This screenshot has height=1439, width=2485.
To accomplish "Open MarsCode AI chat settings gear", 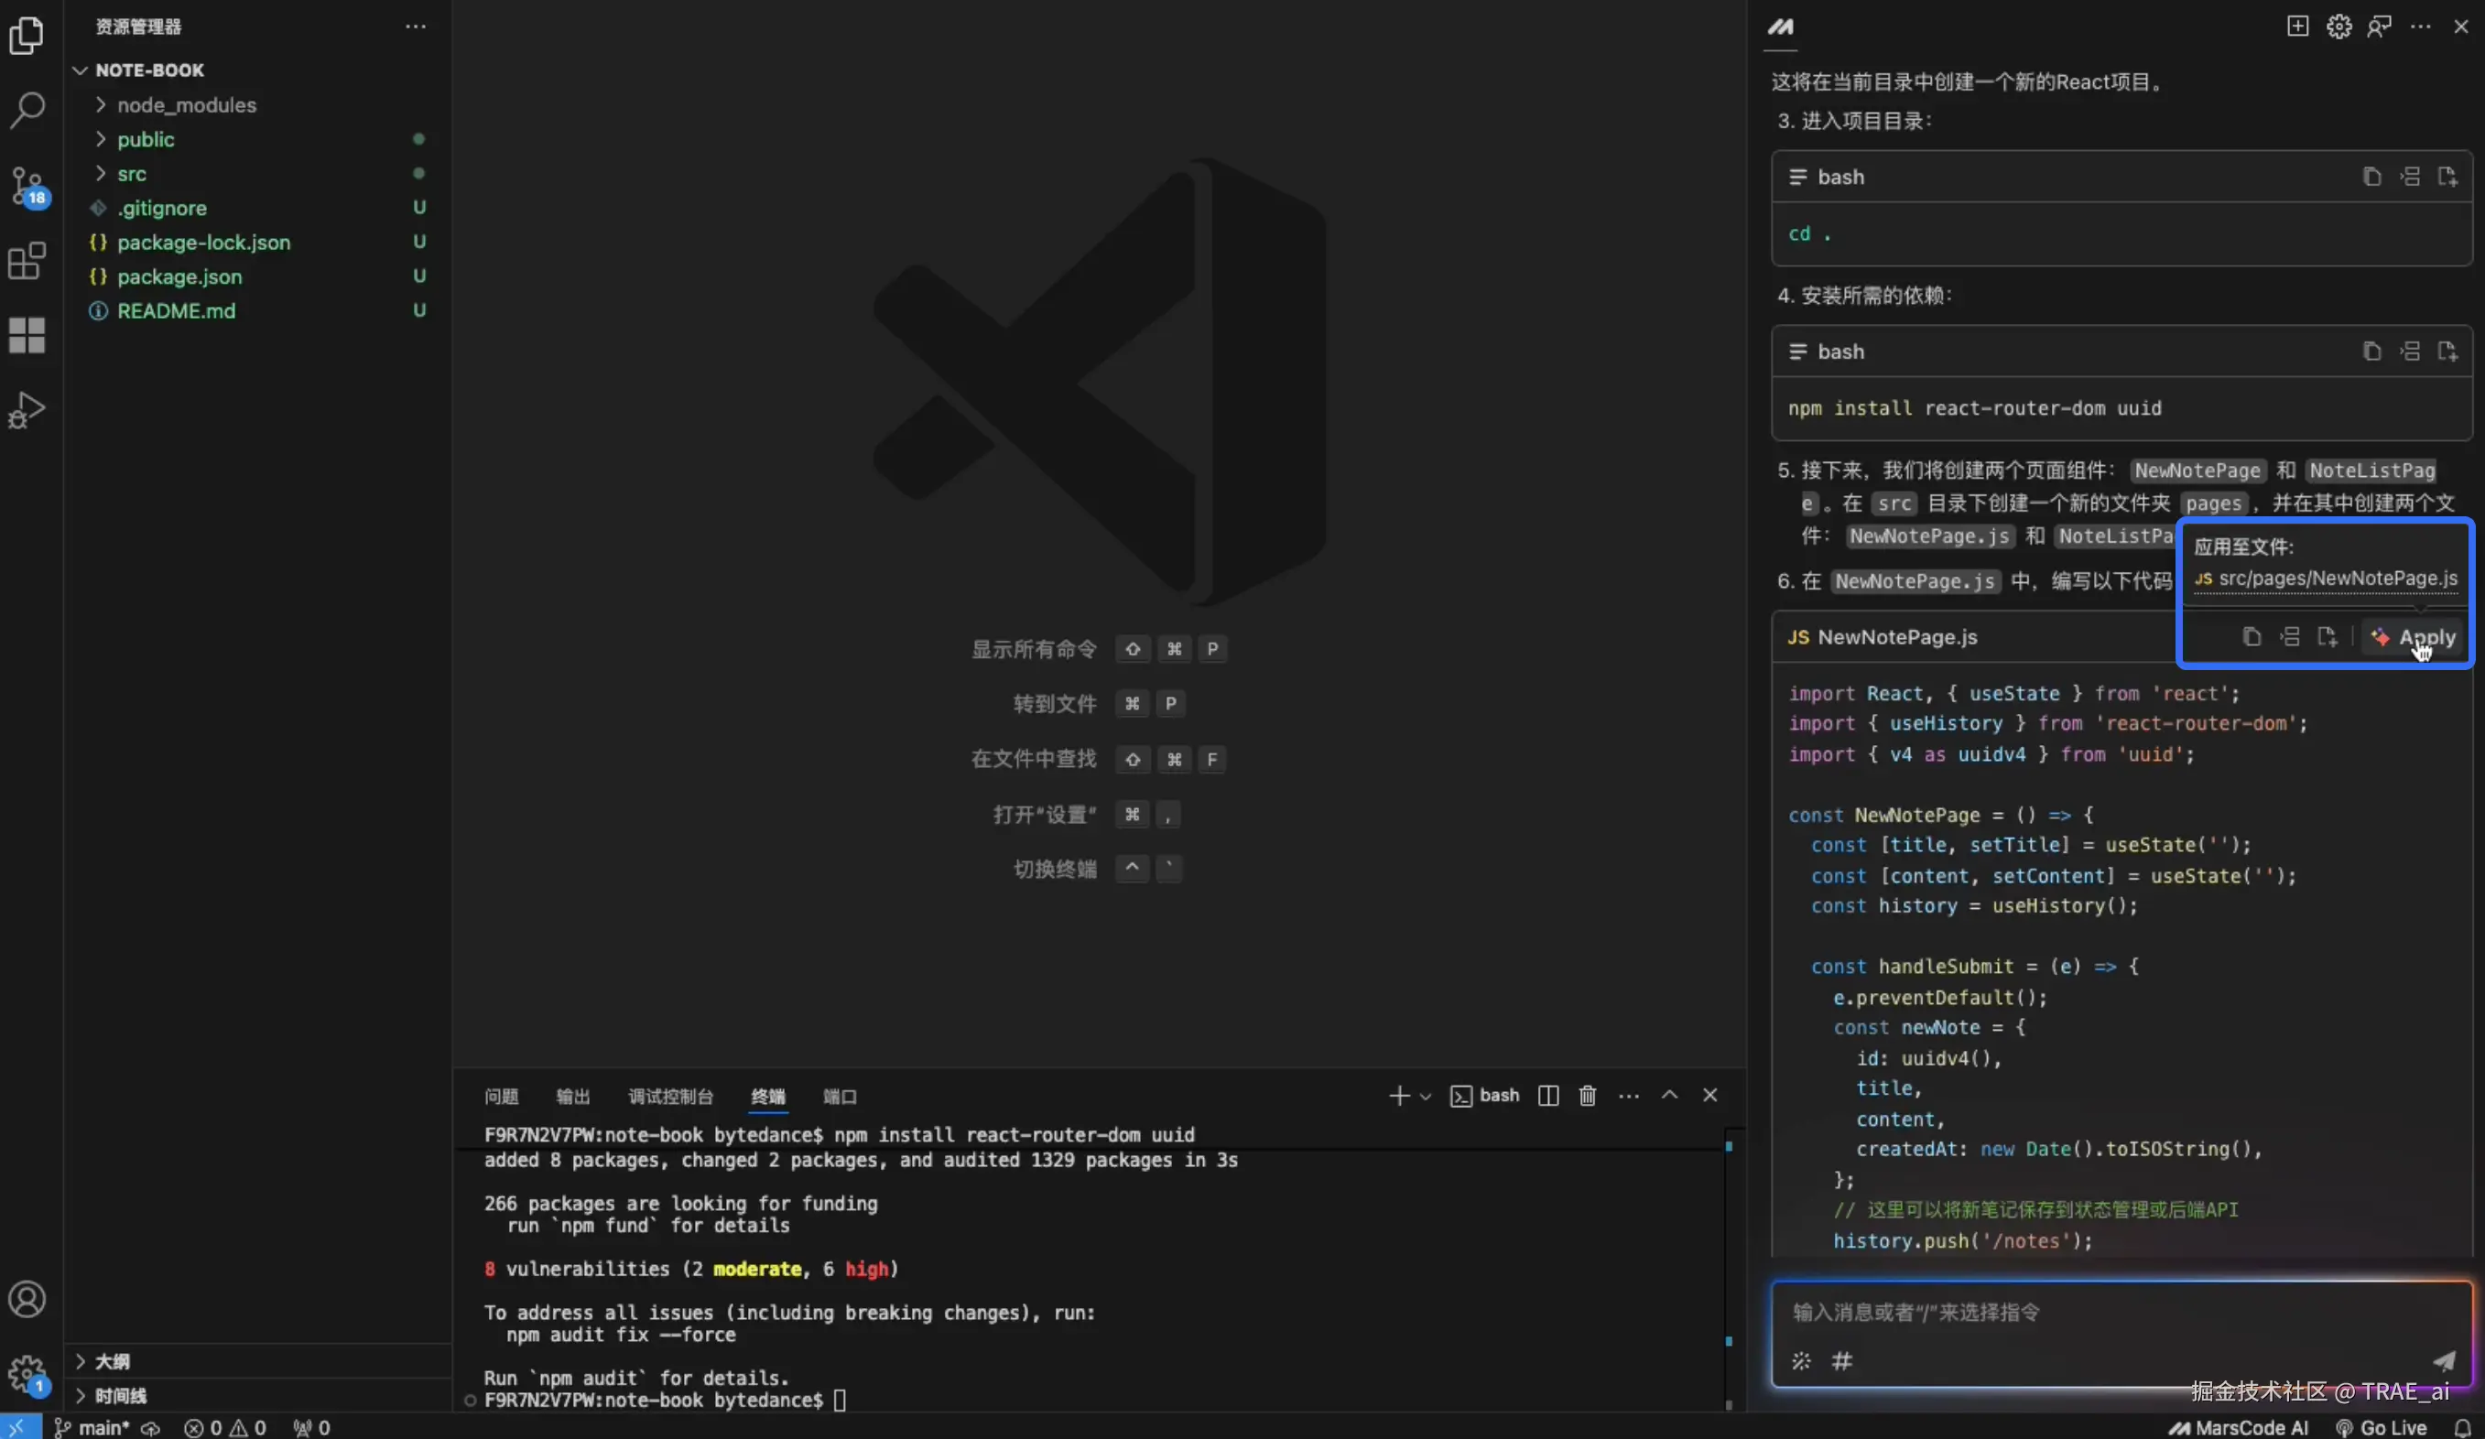I will (2339, 27).
